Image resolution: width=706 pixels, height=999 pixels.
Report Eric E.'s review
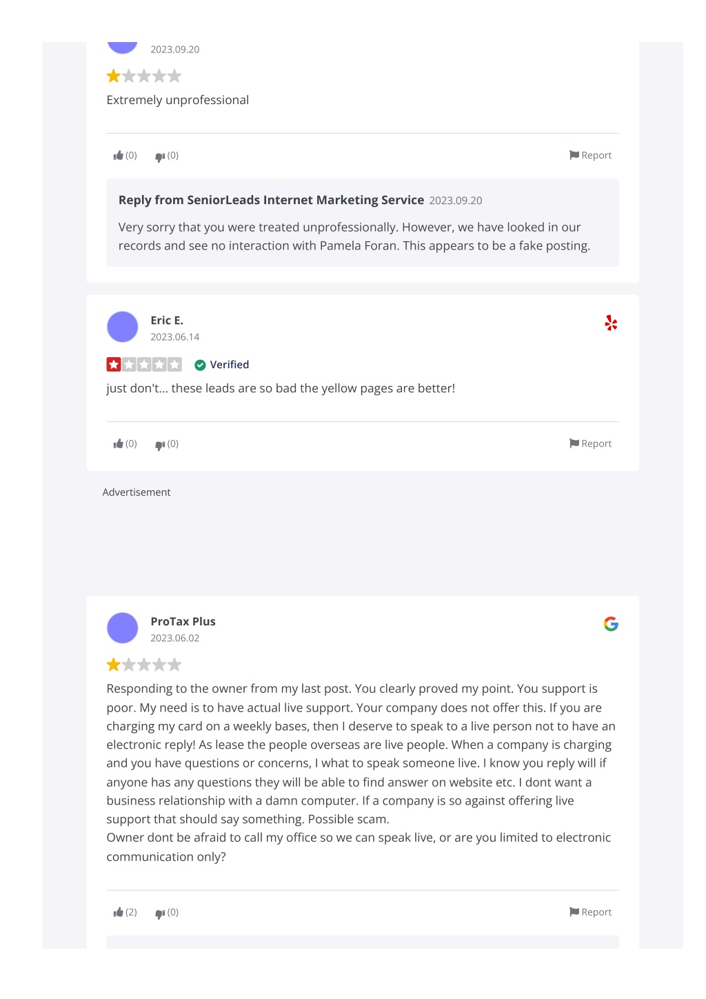coord(590,444)
